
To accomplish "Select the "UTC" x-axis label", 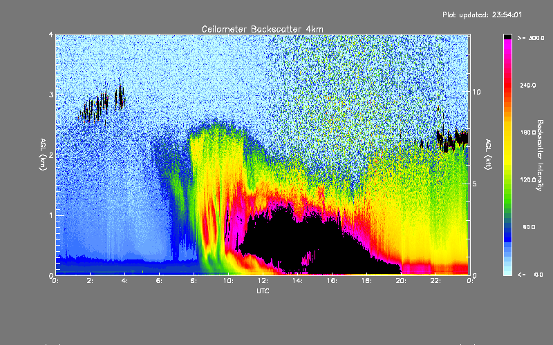I will tap(263, 290).
